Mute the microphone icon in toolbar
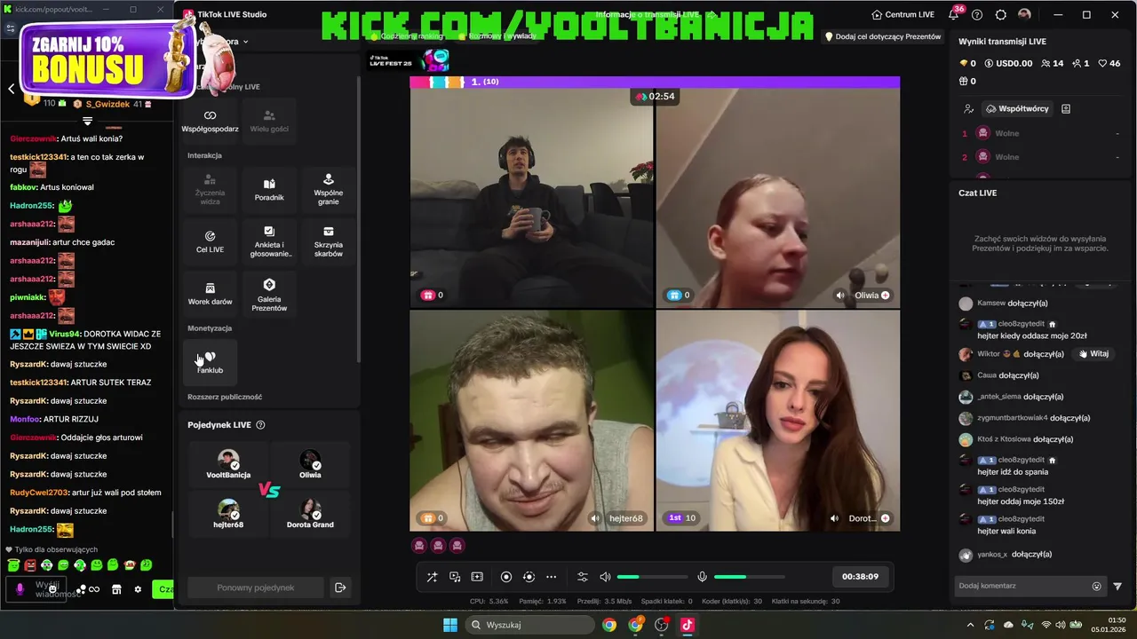 click(702, 577)
